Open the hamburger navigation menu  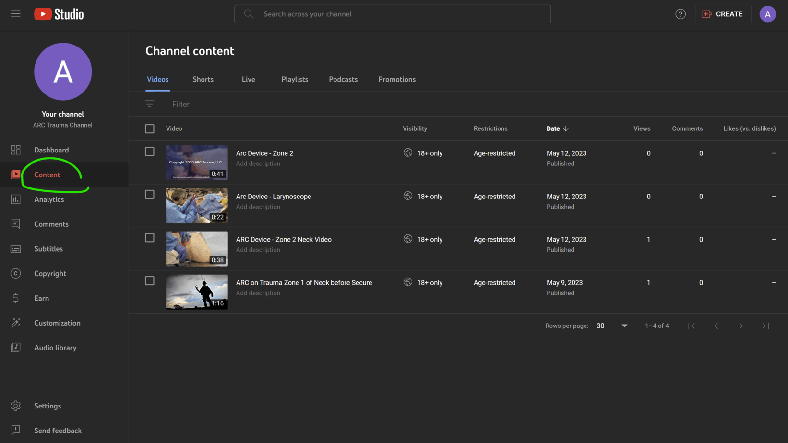[x=16, y=14]
